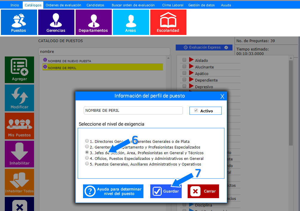Expand the red arrow beside Apático
The image size is (300, 211).
pyautogui.click(x=191, y=73)
